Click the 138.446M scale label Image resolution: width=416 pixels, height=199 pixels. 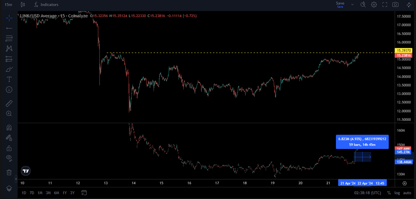[x=404, y=162]
